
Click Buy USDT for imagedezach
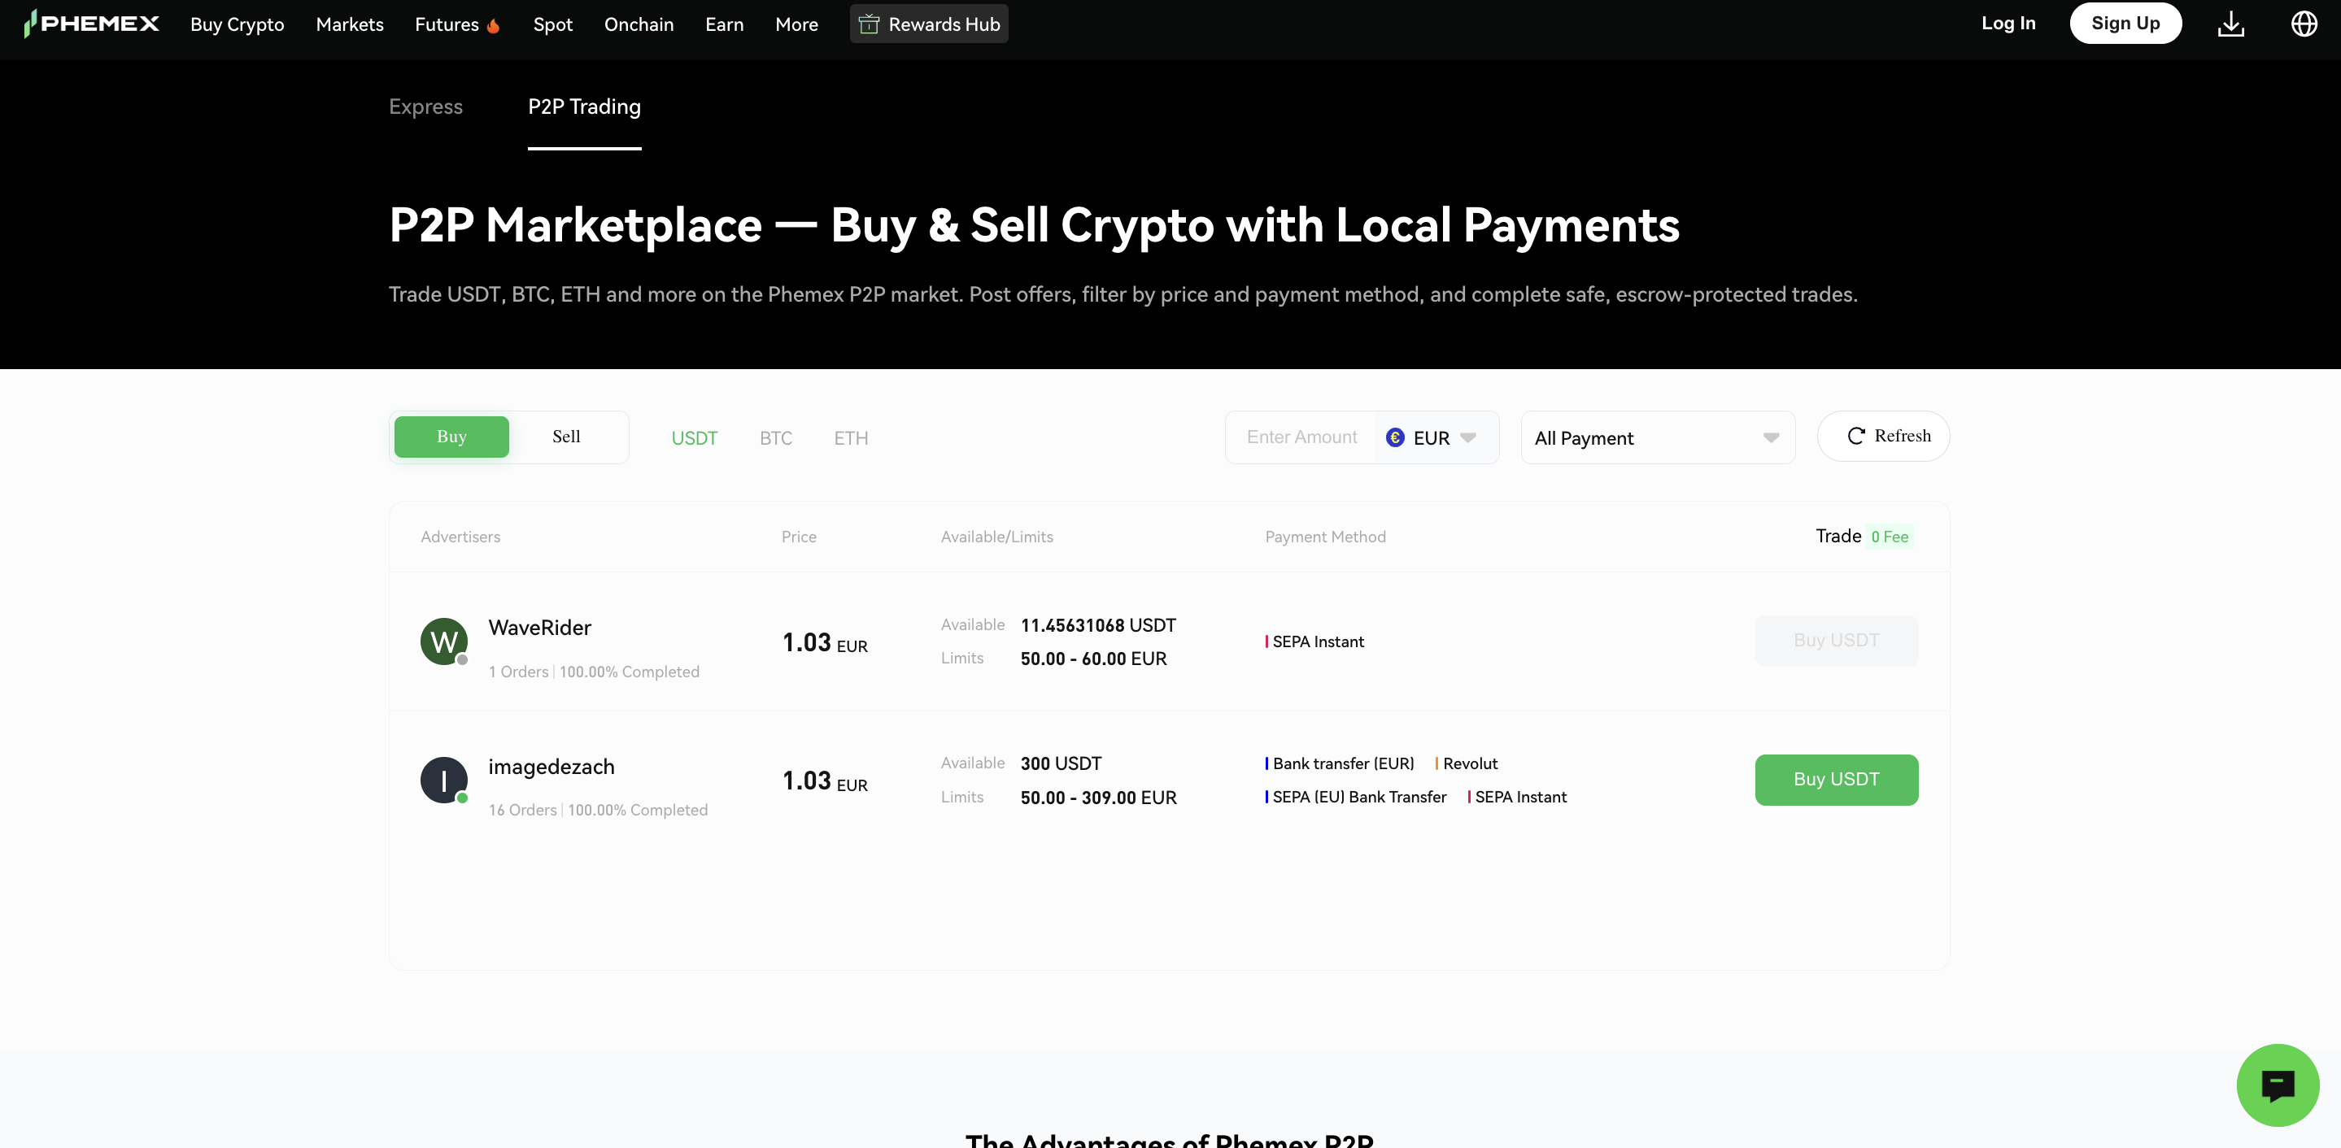(1836, 779)
